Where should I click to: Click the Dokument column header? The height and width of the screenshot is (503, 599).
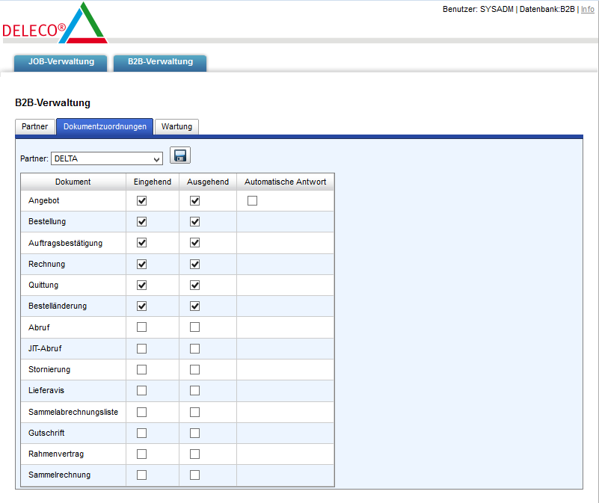tap(73, 182)
